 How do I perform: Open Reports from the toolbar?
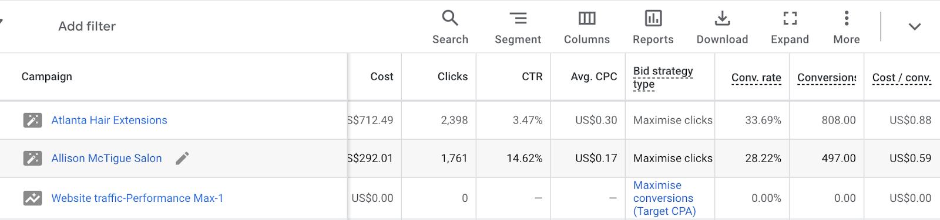coord(653,27)
